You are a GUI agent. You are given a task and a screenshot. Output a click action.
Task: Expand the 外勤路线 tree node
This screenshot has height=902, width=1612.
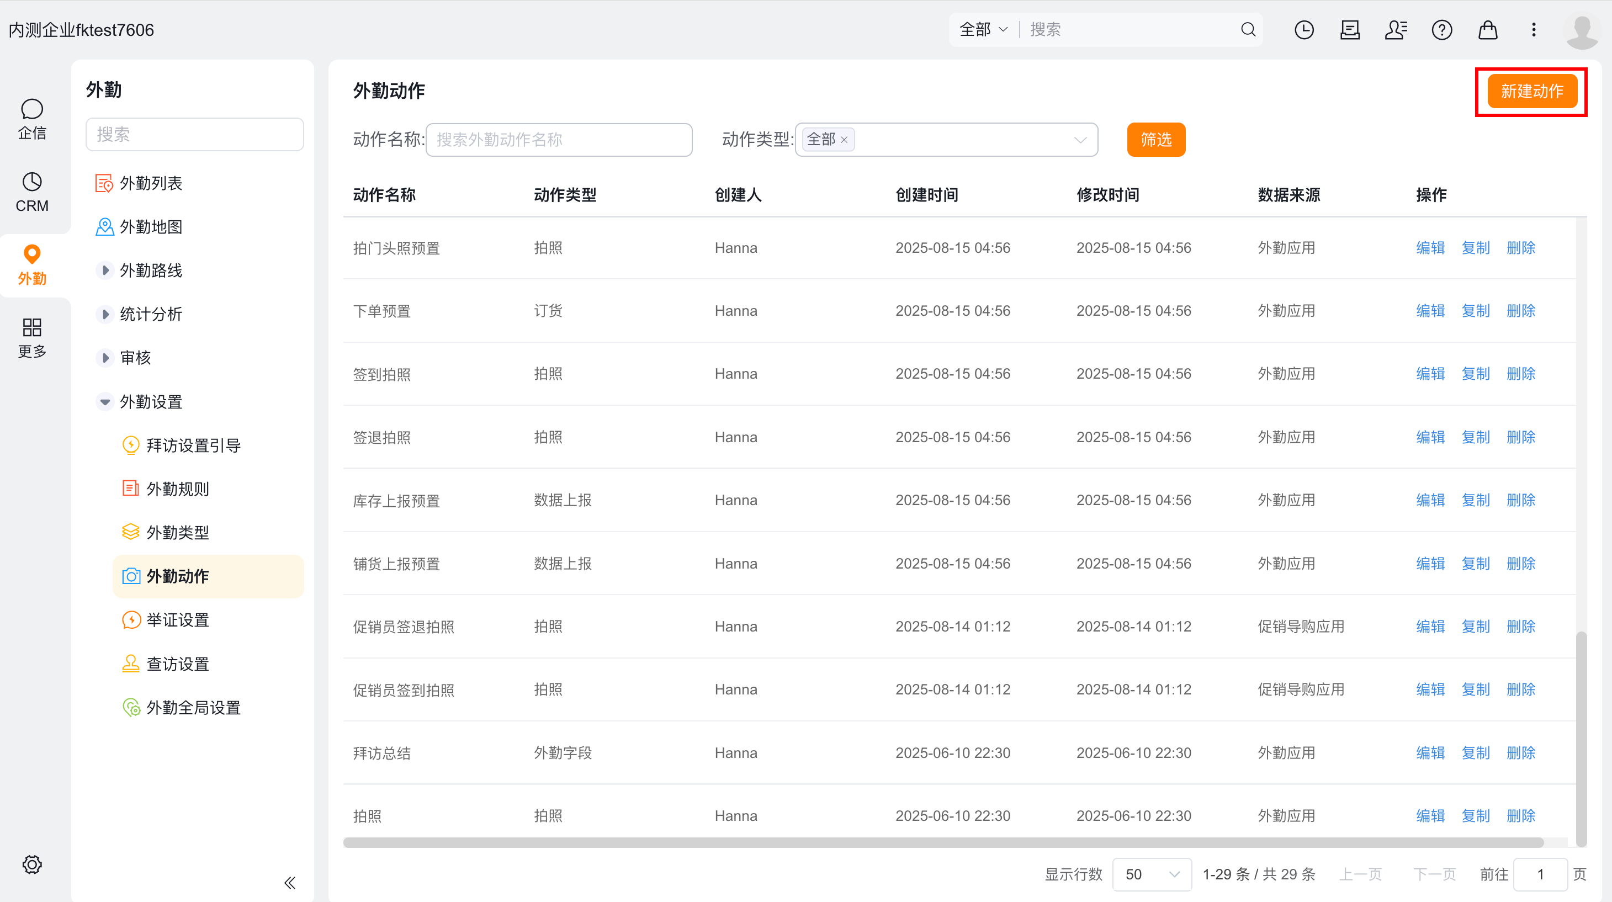pos(105,270)
